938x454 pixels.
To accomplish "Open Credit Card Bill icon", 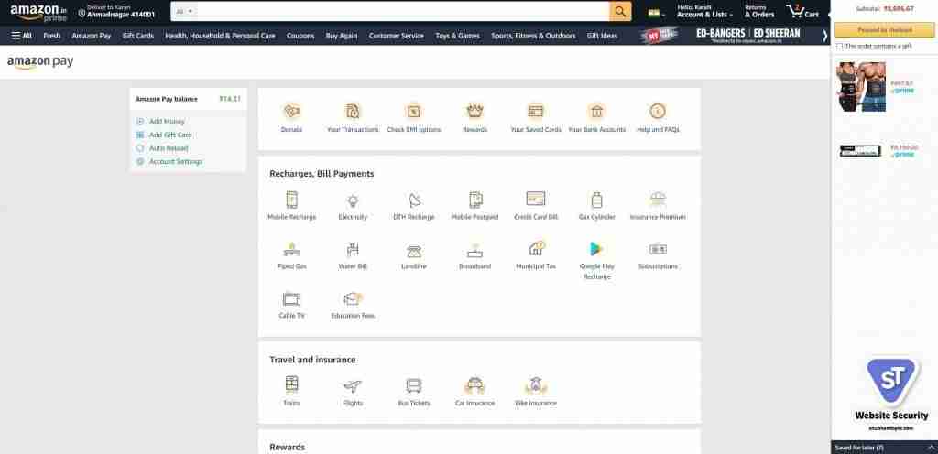I will [535, 199].
